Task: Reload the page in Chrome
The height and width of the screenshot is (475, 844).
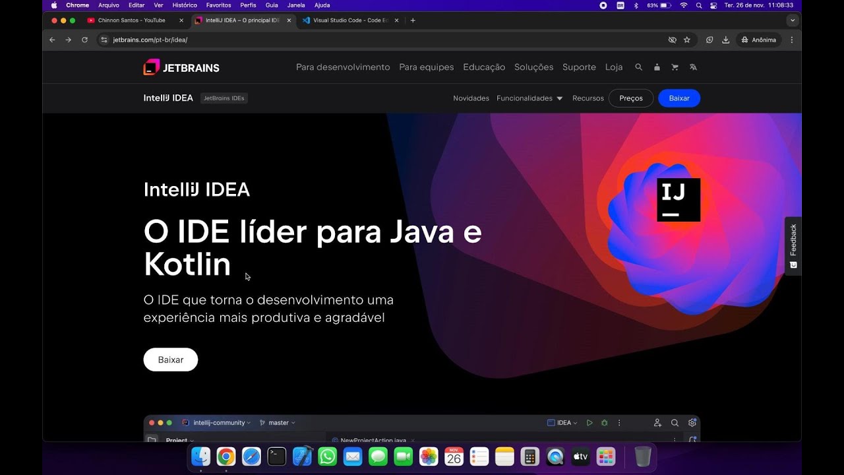Action: 84,40
